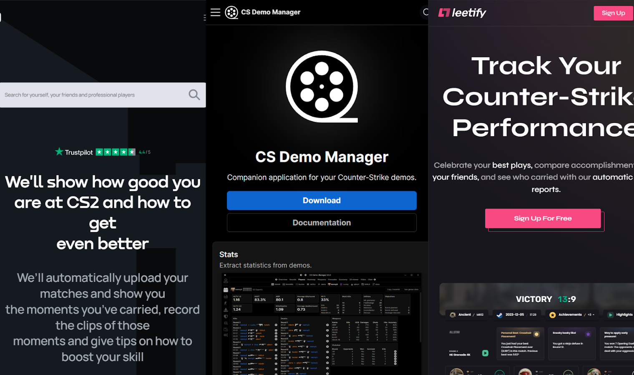Click 'Extract statistics from demos.' text
This screenshot has width=634, height=375.
click(265, 265)
